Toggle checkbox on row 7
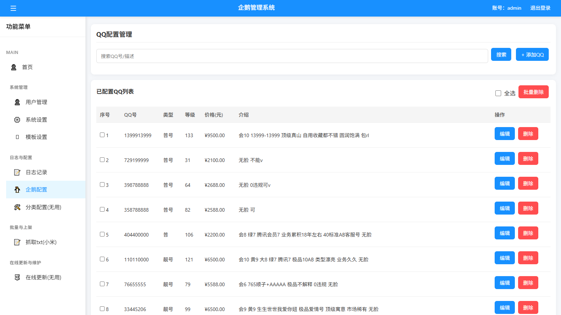 [x=102, y=284]
